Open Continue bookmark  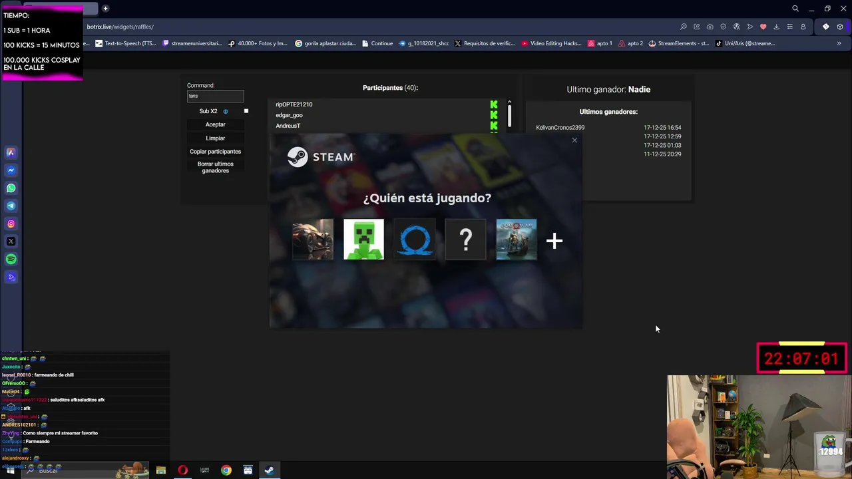377,43
